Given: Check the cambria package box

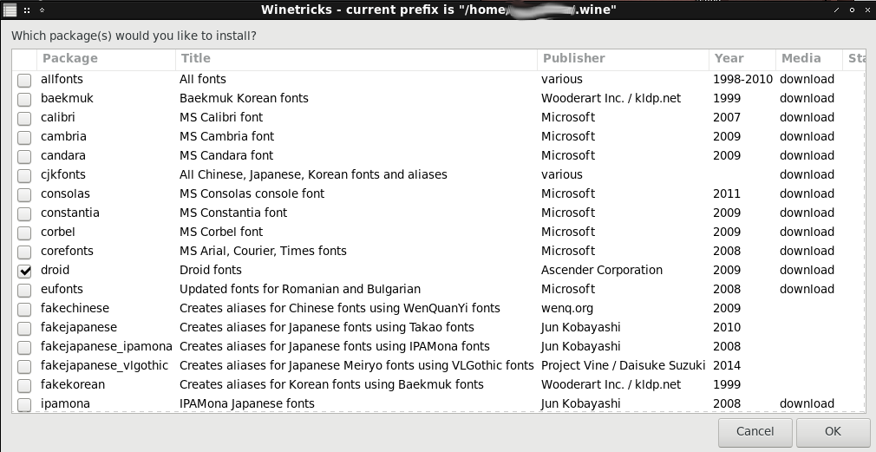Looking at the screenshot, I should click(24, 137).
